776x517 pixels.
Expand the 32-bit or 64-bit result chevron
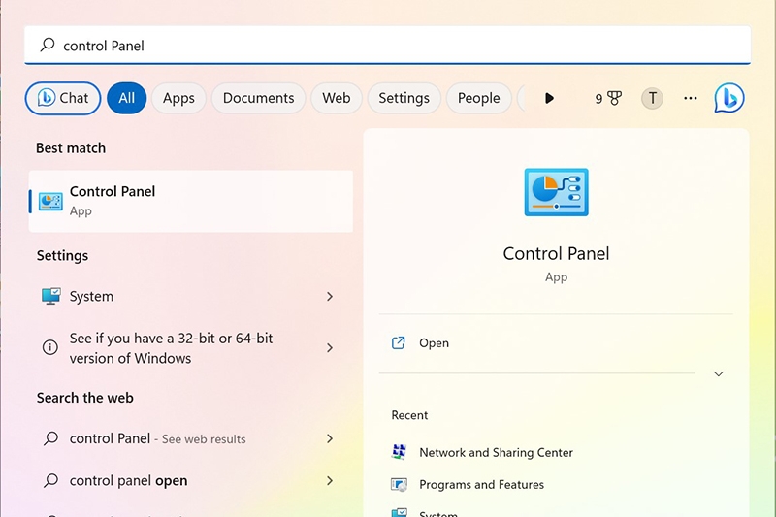coord(330,348)
